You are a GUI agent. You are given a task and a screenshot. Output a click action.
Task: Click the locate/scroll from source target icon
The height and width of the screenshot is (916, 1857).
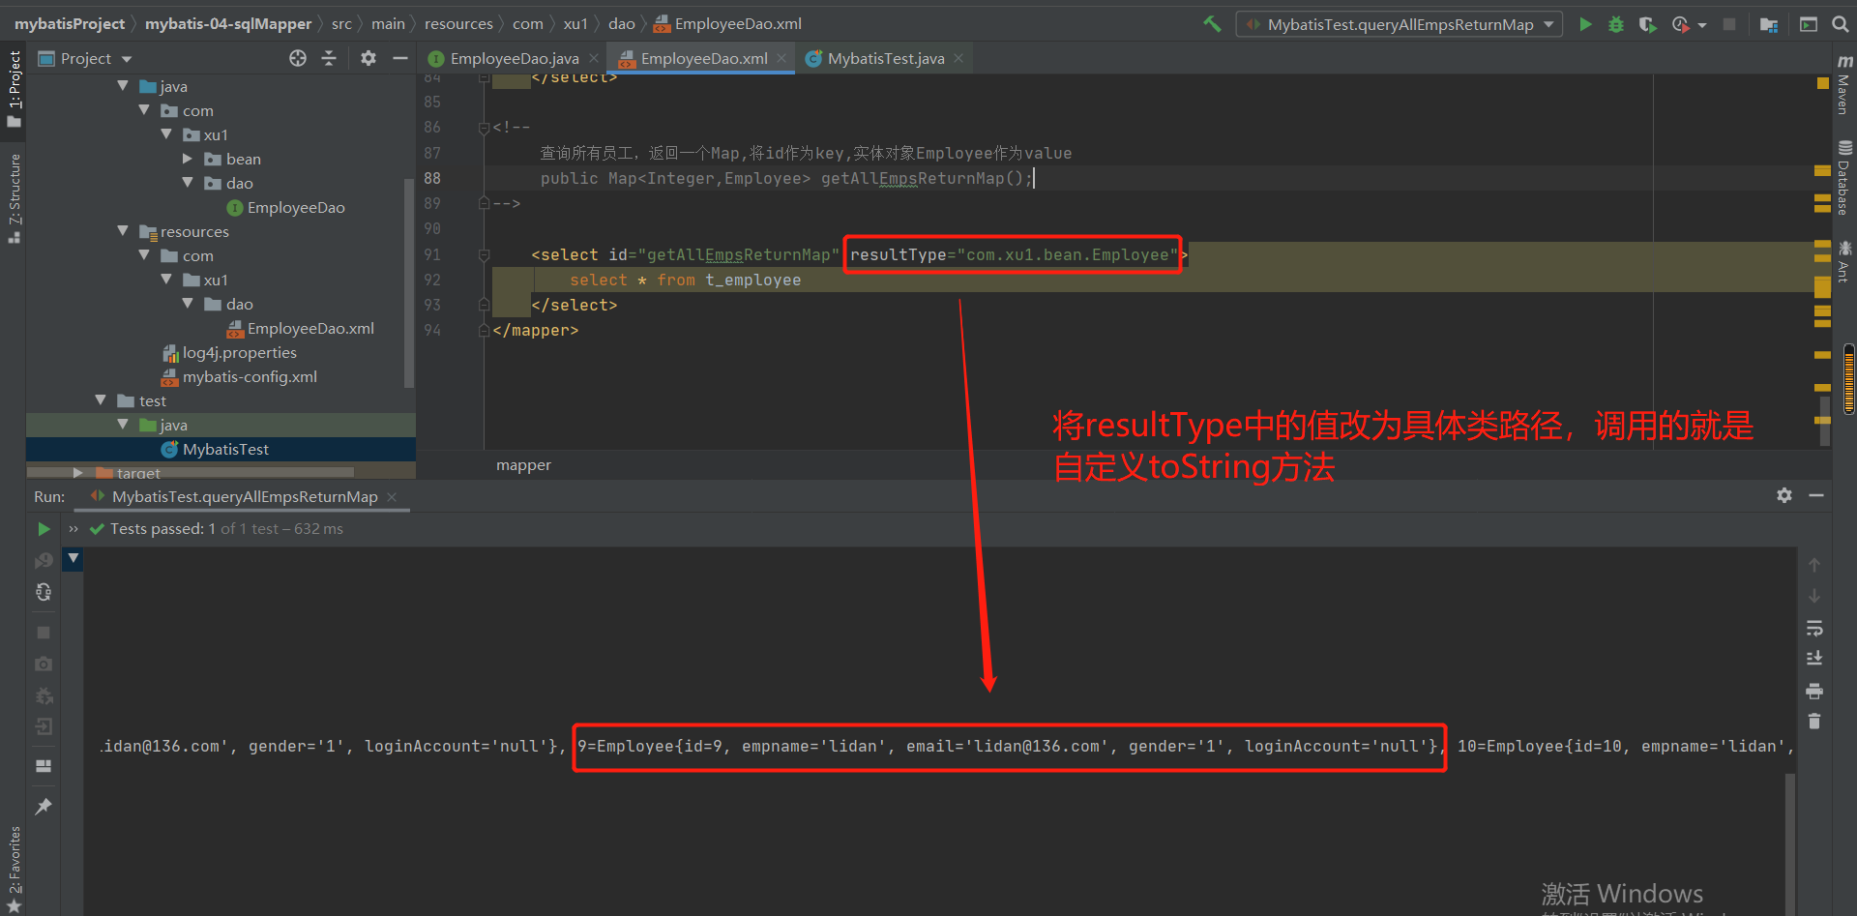tap(298, 58)
